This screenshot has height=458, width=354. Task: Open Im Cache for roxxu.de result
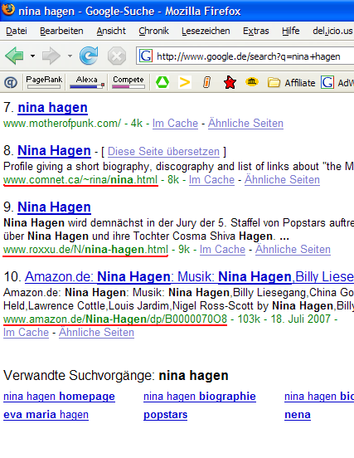[x=222, y=250]
